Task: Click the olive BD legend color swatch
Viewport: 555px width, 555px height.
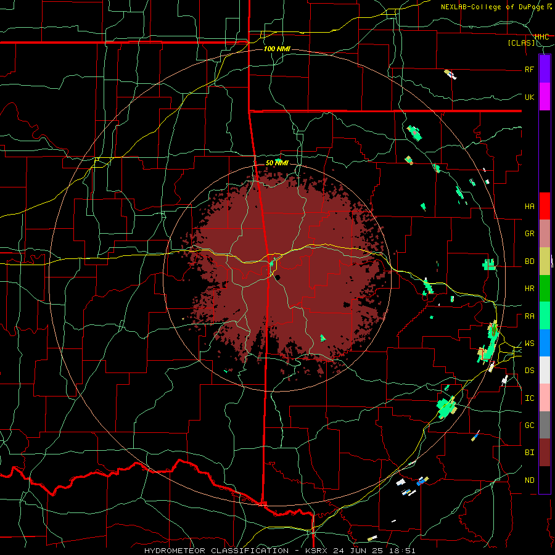Action: point(545,261)
